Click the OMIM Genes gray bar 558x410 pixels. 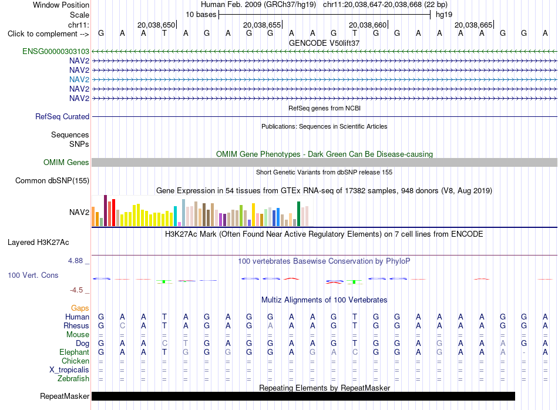click(x=324, y=162)
